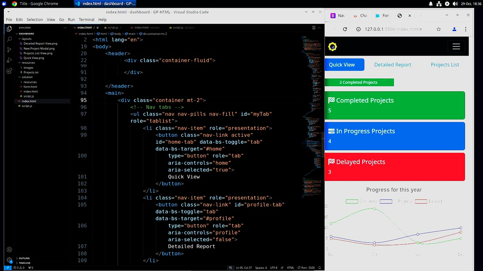Expand the TIMELINE panel
This screenshot has height=271, width=483.
(25, 263)
